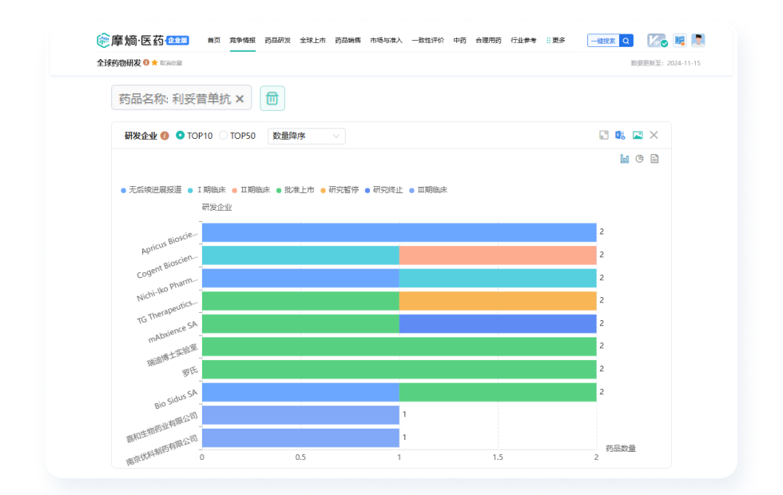This screenshot has height=495, width=783.
Task: Open the 药品销售 menu
Action: (348, 41)
